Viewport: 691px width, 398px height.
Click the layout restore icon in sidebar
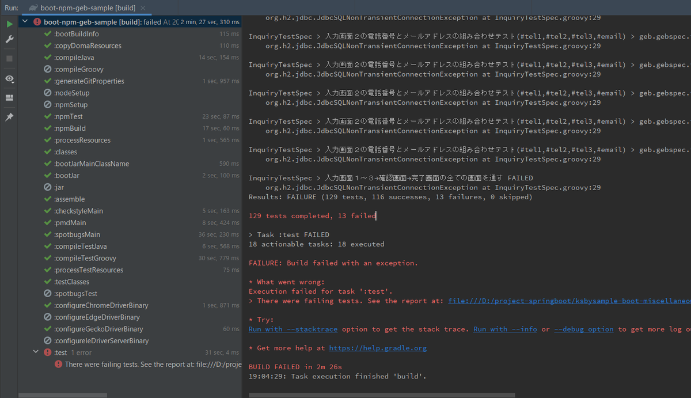point(9,98)
